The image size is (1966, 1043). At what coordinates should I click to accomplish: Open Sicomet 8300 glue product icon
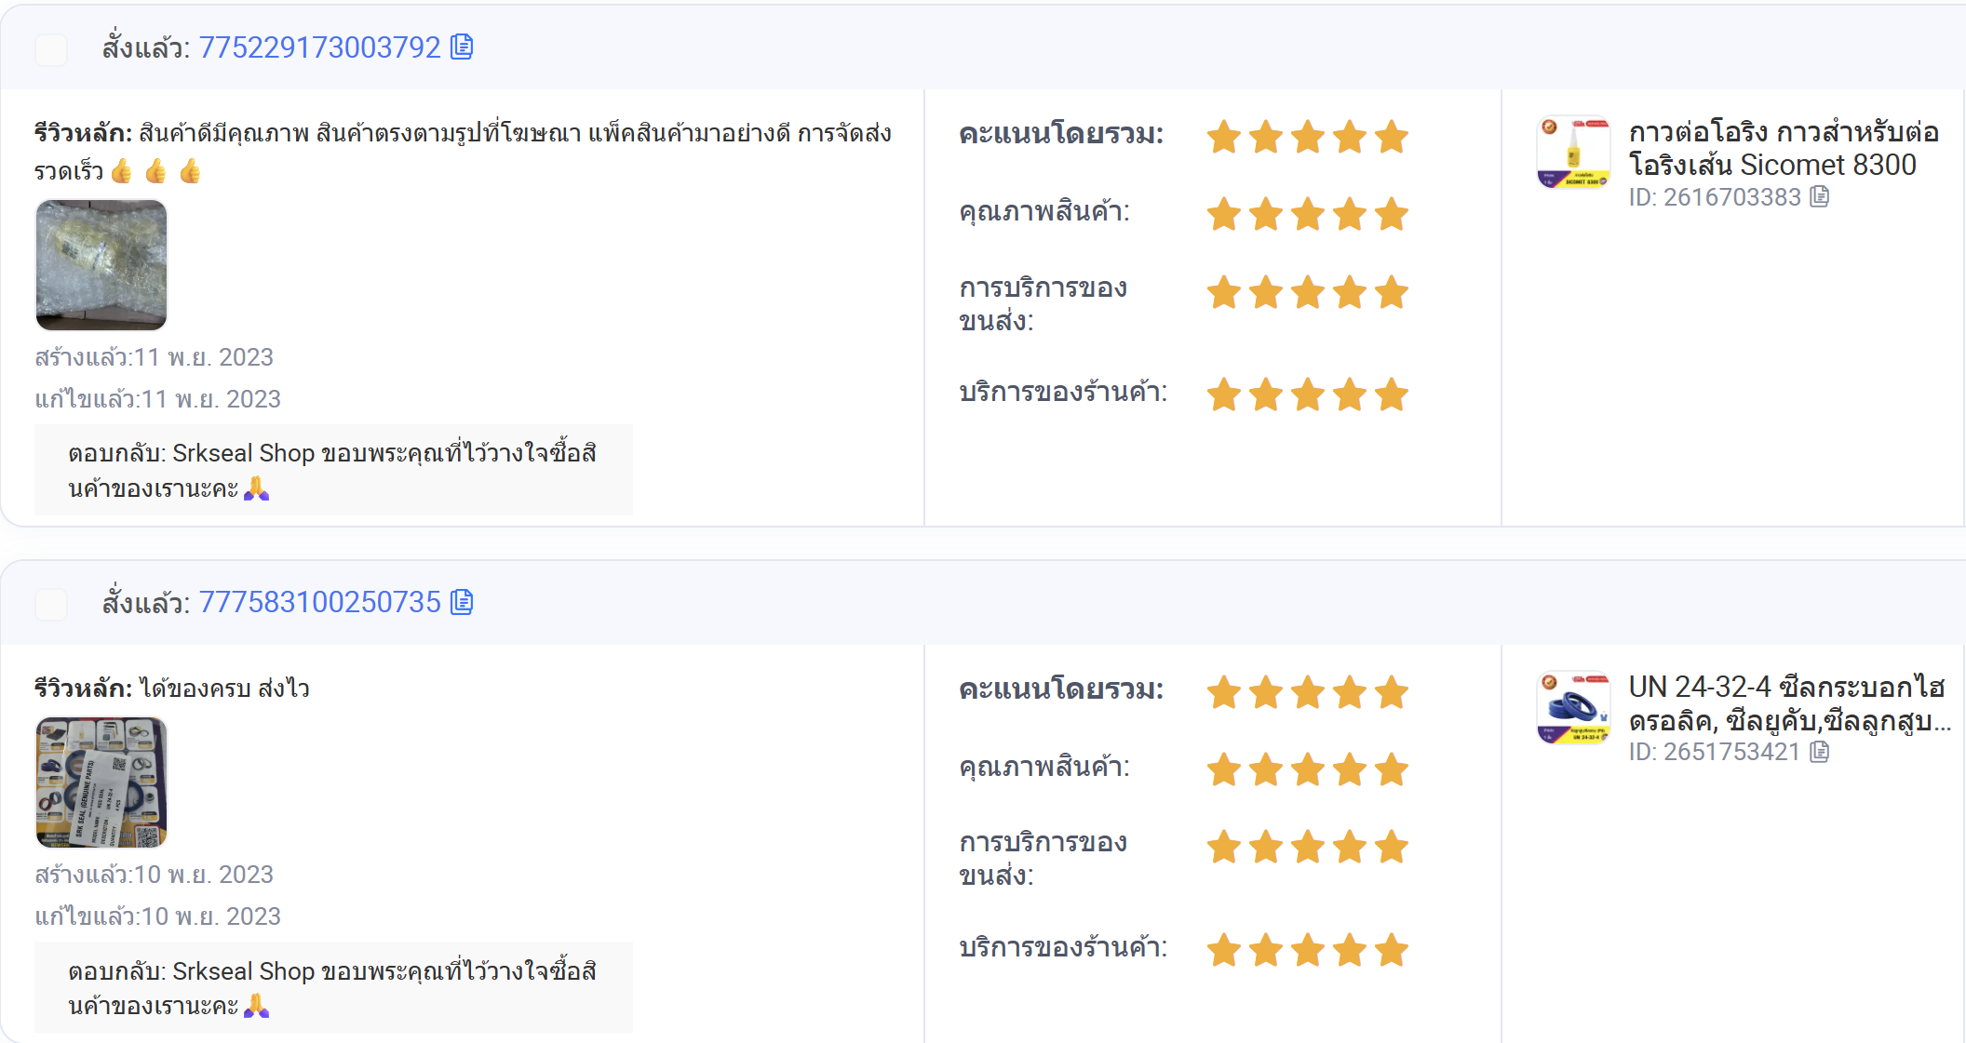pos(1573,152)
